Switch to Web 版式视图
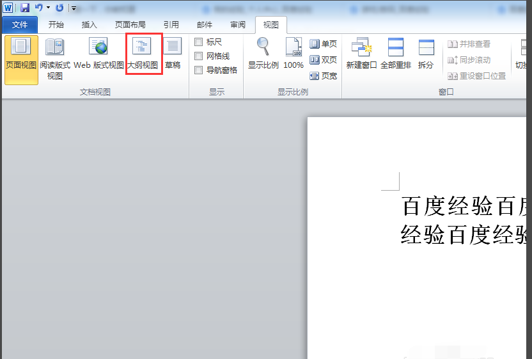This screenshot has width=532, height=359. coord(98,54)
